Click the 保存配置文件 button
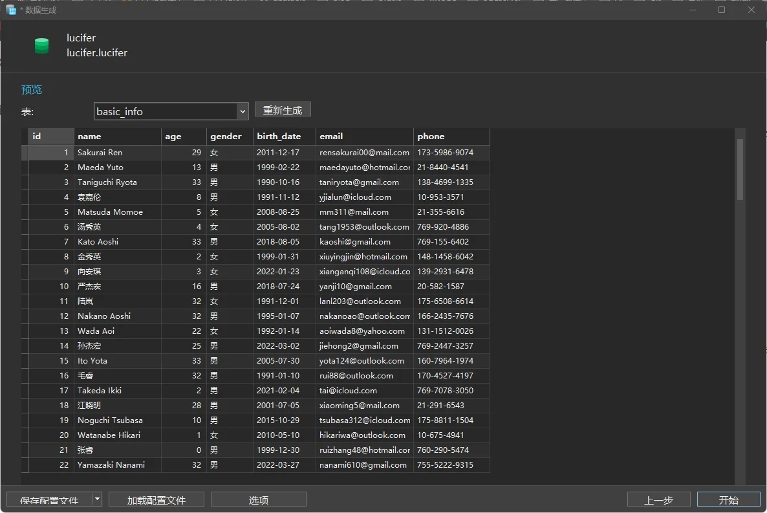This screenshot has width=767, height=513. pos(49,499)
